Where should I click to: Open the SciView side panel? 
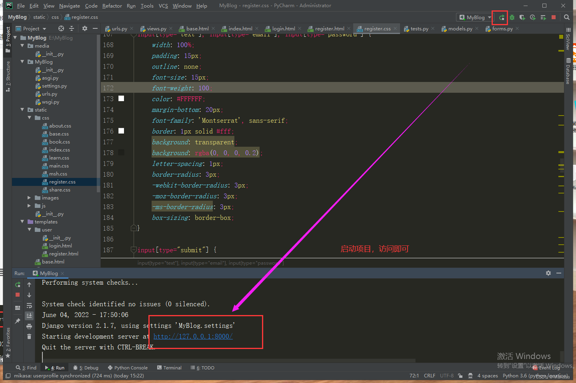coord(568,39)
